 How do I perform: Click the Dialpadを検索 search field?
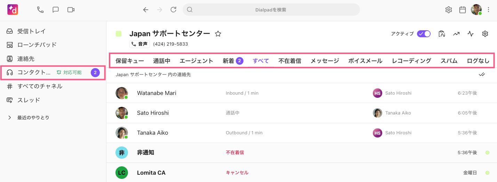pos(271,10)
